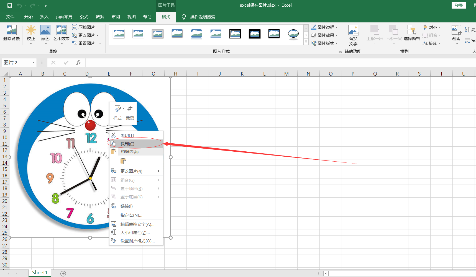476x277 pixels.
Task: Click the Redo arrow icon
Action: click(x=32, y=6)
